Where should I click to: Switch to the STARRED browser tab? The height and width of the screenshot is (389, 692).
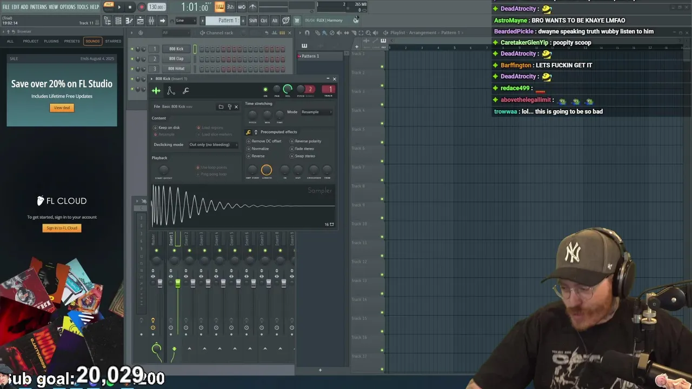(x=113, y=41)
